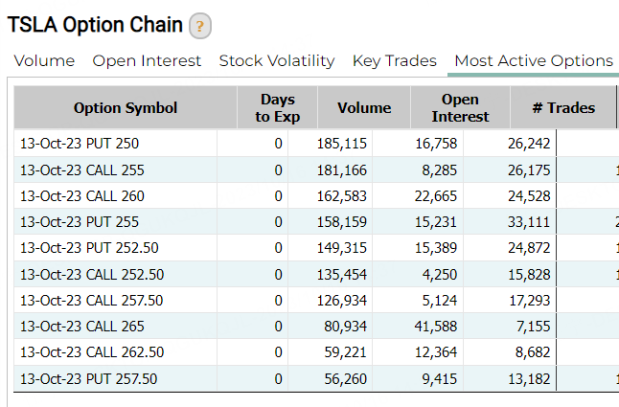Select the 13-Oct-23 CALL 255 symbol
This screenshot has width=619, height=407.
82,170
